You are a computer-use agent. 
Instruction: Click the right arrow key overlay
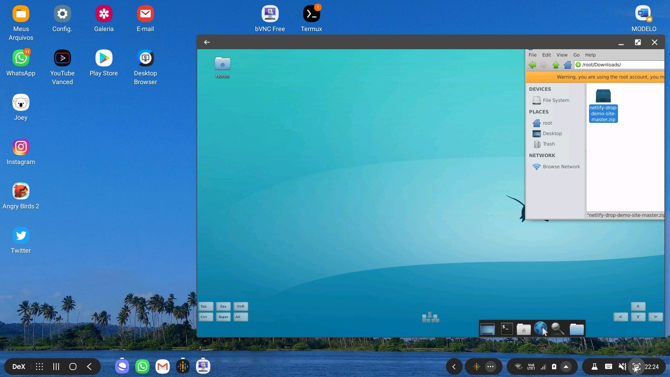(656, 317)
